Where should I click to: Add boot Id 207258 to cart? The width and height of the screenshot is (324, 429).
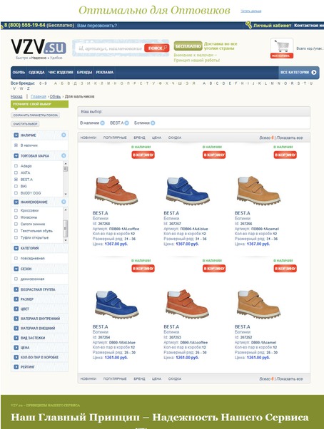pos(143,155)
